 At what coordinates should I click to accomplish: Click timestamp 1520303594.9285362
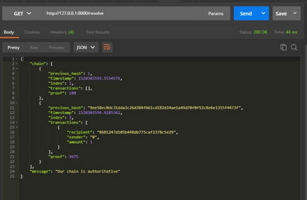click(x=99, y=113)
